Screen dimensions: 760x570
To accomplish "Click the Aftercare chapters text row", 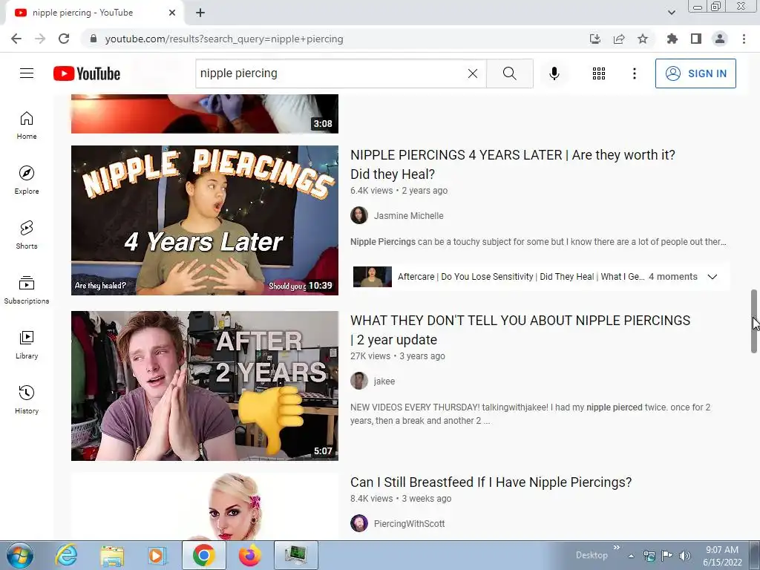I will [521, 277].
